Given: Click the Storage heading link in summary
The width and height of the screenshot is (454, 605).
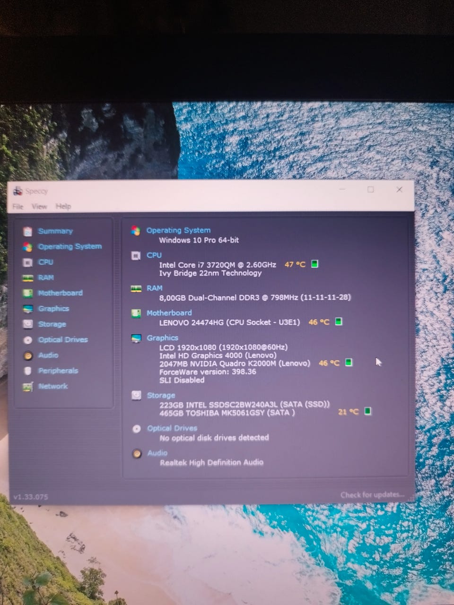Looking at the screenshot, I should click(161, 396).
